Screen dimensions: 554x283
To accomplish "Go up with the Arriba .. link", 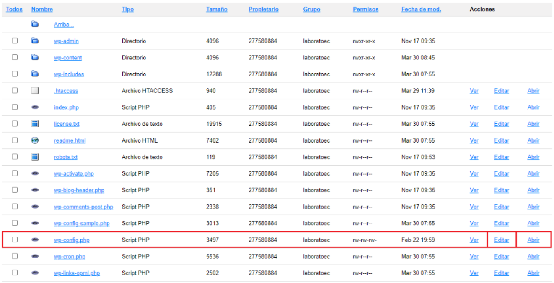I will [x=64, y=25].
